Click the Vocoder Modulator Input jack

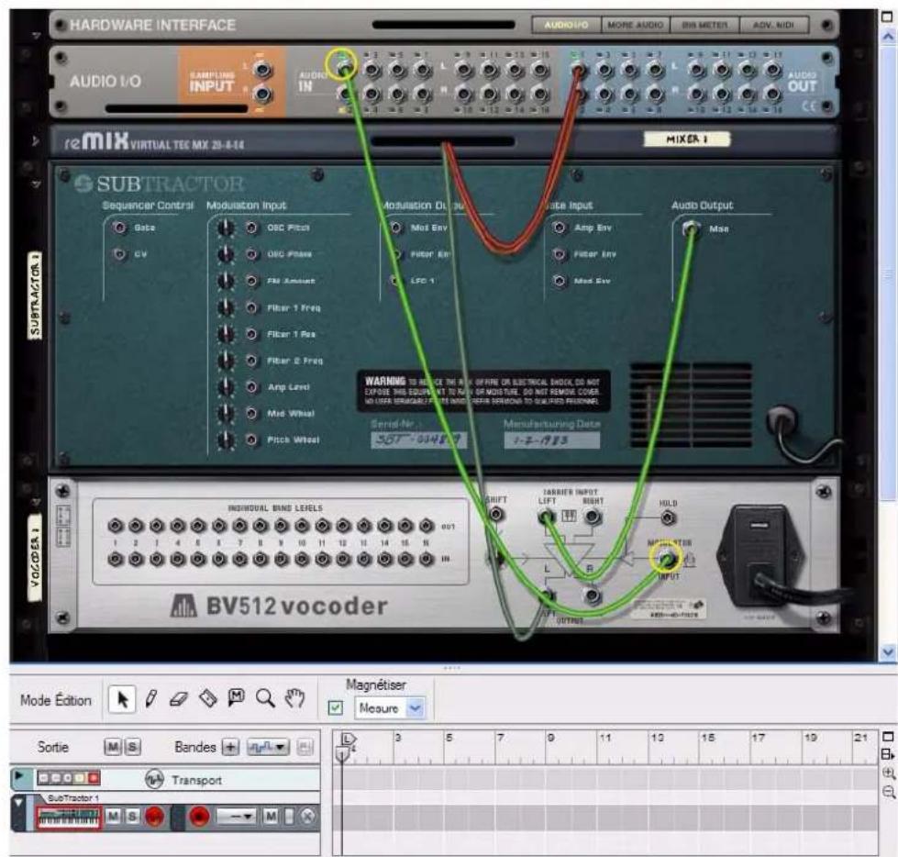point(666,559)
